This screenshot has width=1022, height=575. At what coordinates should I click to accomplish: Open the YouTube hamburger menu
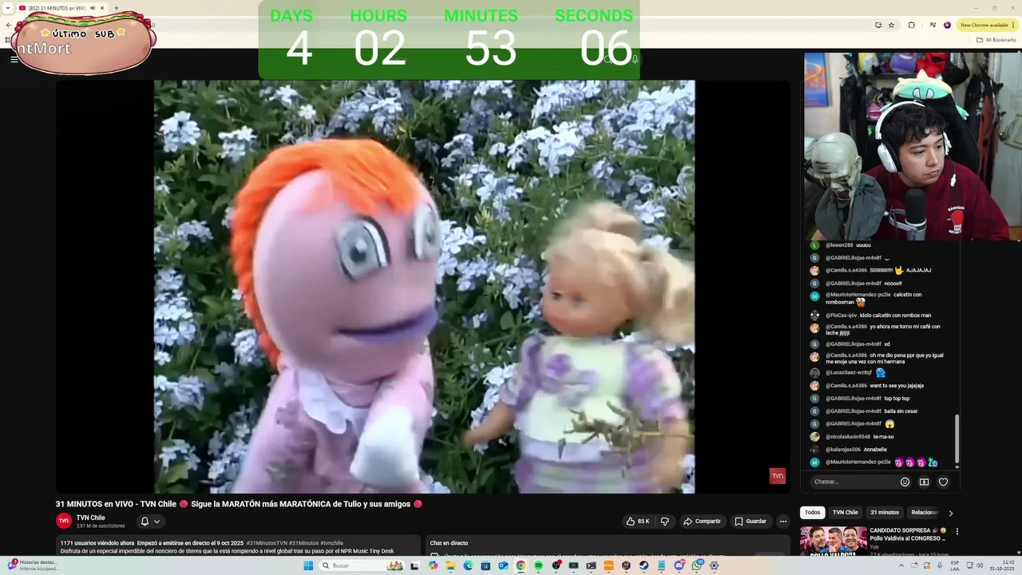click(x=14, y=59)
